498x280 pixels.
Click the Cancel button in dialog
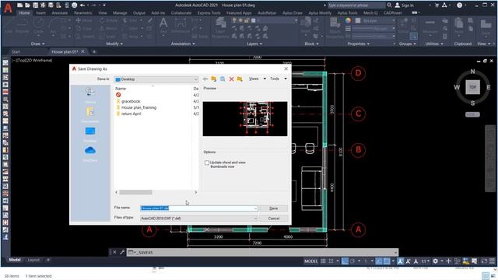pos(273,219)
